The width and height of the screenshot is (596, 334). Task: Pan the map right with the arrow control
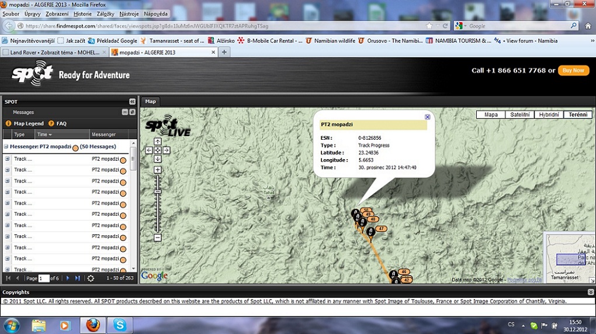point(167,150)
